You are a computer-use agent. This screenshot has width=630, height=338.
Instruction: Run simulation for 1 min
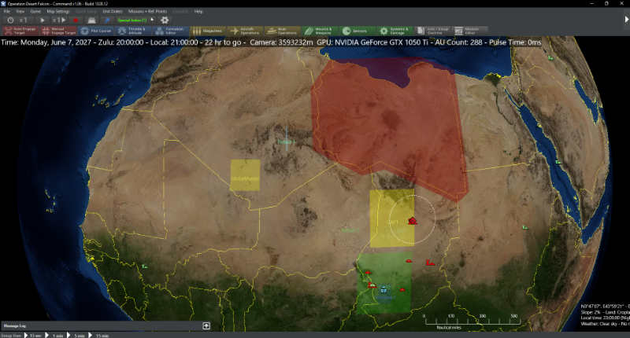click(x=55, y=335)
